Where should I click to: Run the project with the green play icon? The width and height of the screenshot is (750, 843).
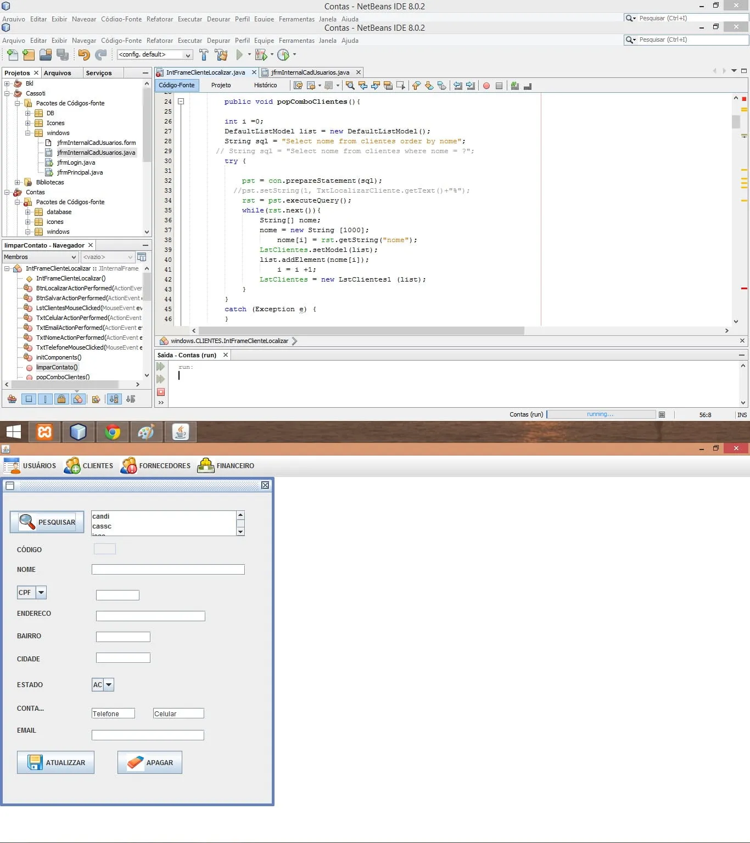239,54
